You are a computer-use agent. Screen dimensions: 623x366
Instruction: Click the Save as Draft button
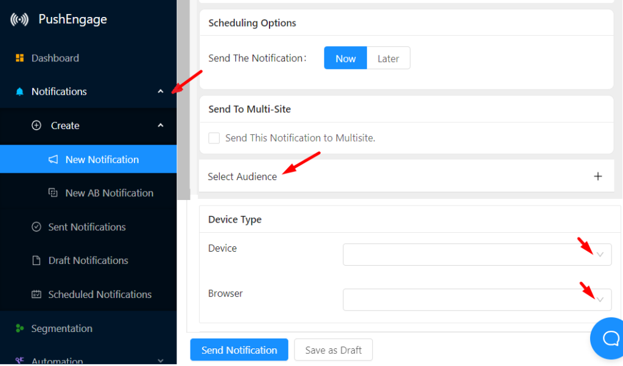[333, 350]
